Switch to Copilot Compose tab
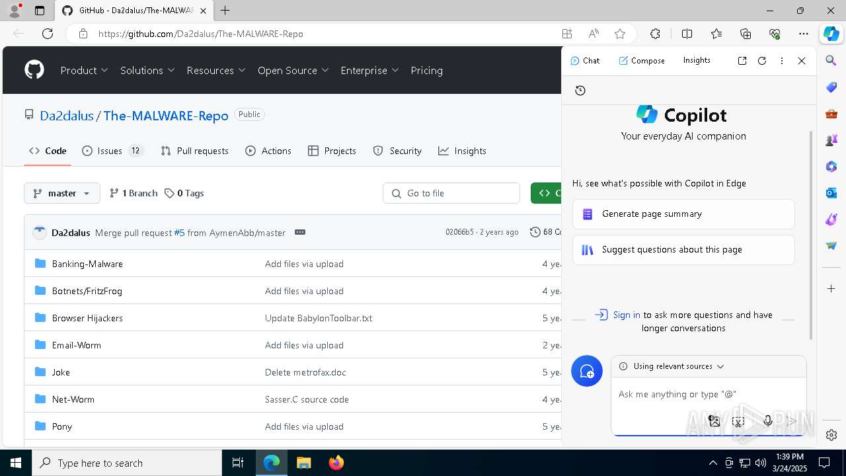The width and height of the screenshot is (846, 476). tap(641, 60)
